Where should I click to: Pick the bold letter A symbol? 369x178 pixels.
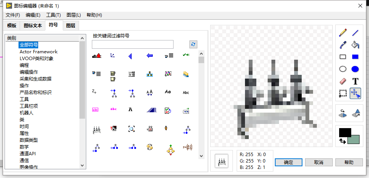[130, 109]
